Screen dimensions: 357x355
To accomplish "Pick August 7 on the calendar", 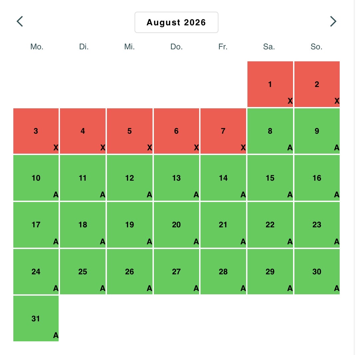I will [x=223, y=131].
